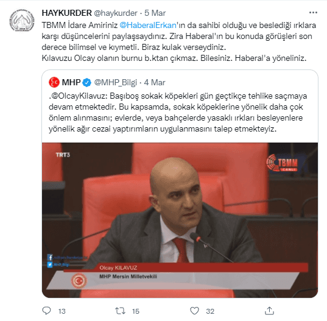Open the Olcay KILAVUZ video thumbnail

180,220
